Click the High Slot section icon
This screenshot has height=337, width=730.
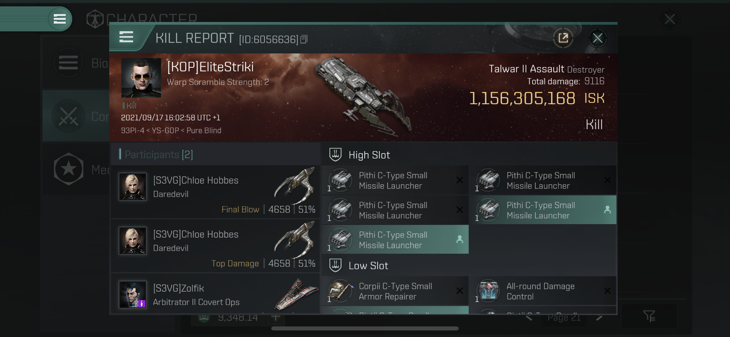(x=335, y=155)
